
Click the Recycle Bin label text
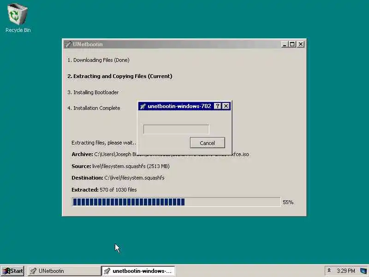[x=18, y=30]
